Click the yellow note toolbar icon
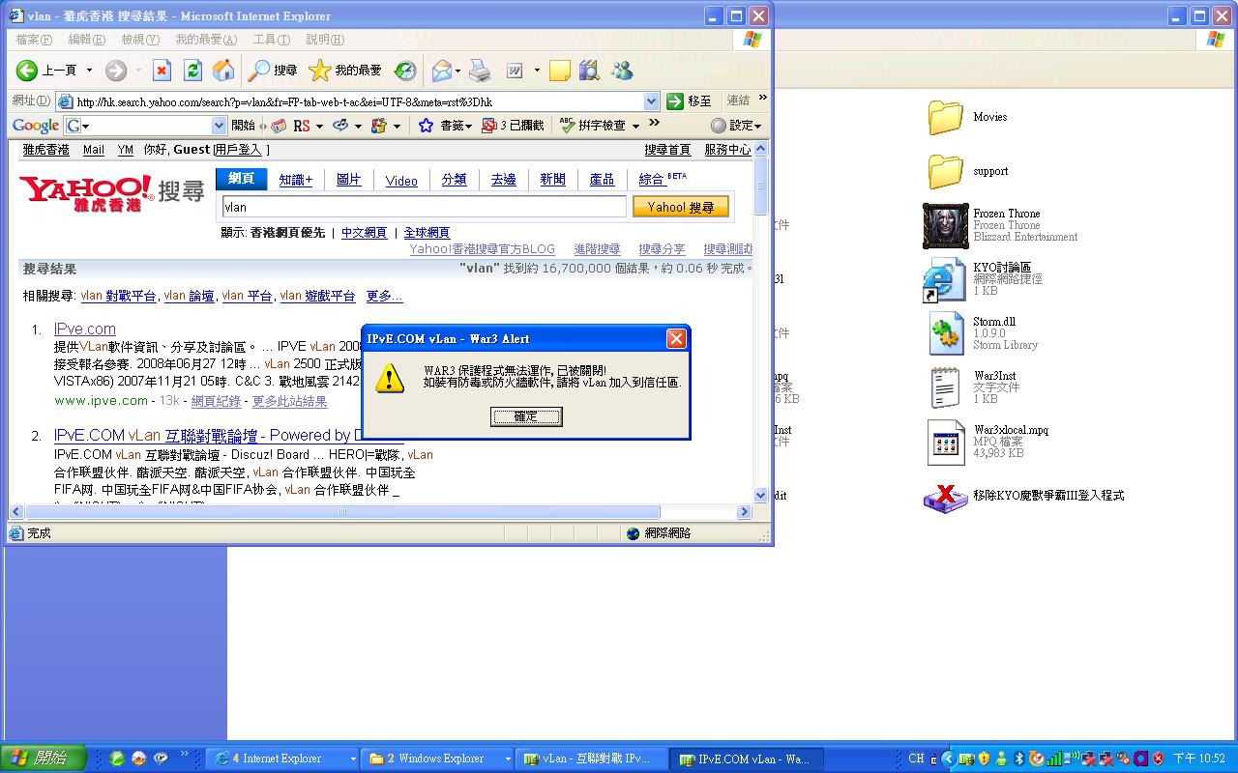 pos(559,71)
